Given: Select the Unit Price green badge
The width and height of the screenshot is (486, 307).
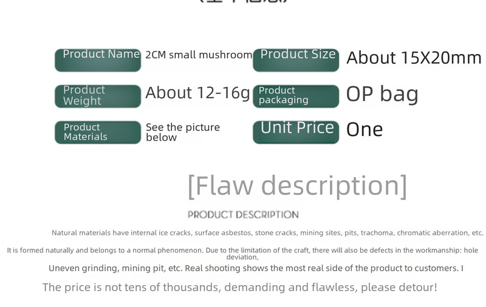Looking at the screenshot, I should click(x=296, y=132).
